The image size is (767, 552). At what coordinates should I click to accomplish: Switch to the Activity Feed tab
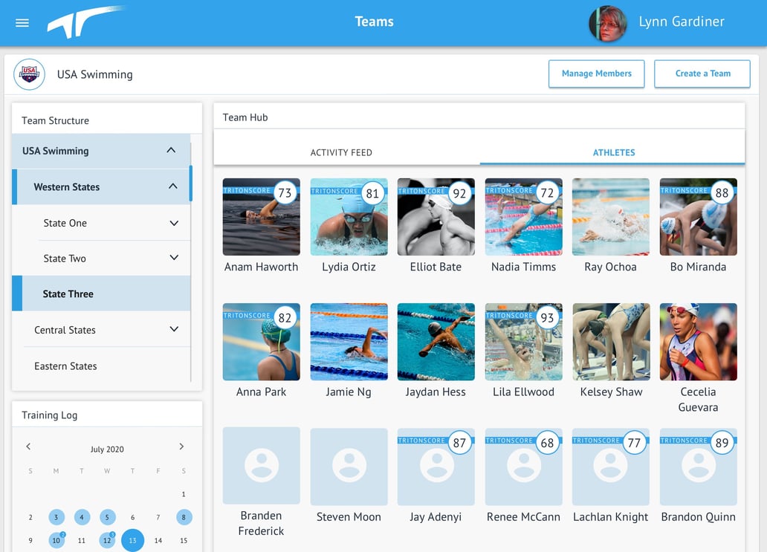click(x=341, y=152)
